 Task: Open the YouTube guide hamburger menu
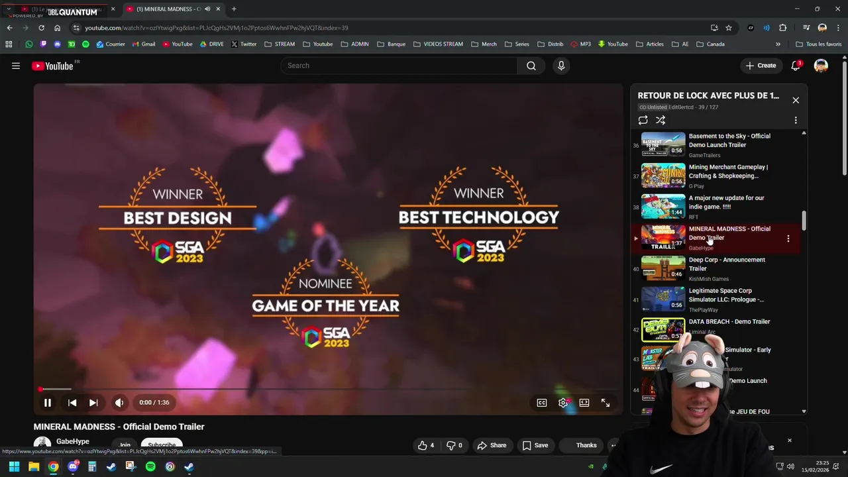click(x=16, y=66)
